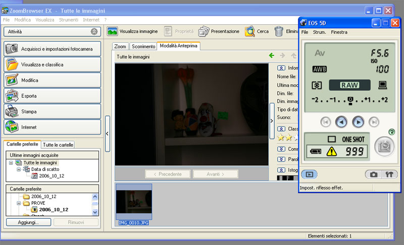Click the right arrow round button

(x=358, y=122)
